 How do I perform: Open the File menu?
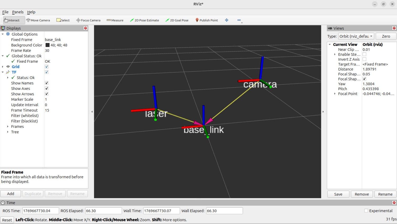pos(5,12)
